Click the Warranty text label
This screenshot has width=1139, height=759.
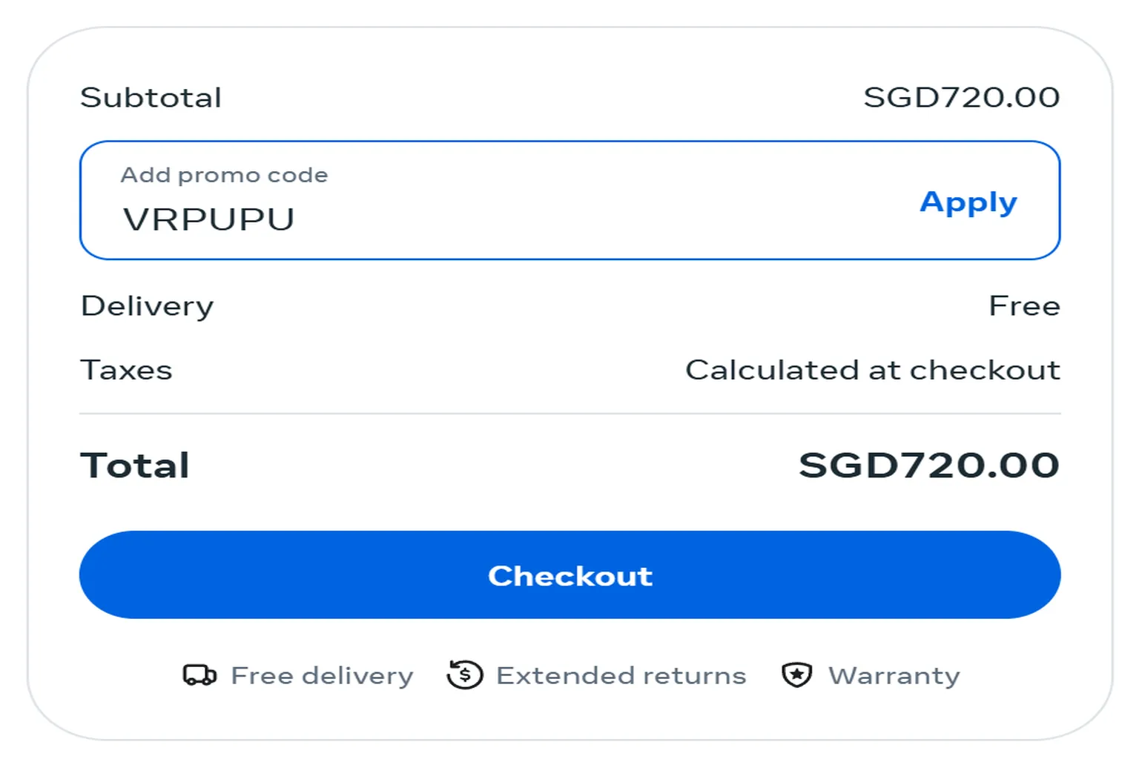point(894,675)
